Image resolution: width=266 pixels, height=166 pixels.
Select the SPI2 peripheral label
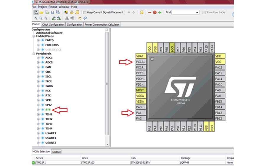48,105
